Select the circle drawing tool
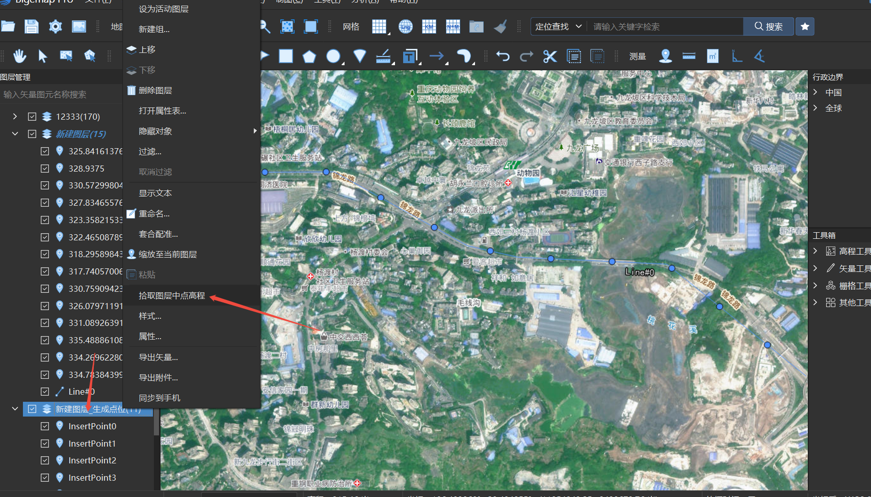Screen dimensions: 871x497 [334, 56]
